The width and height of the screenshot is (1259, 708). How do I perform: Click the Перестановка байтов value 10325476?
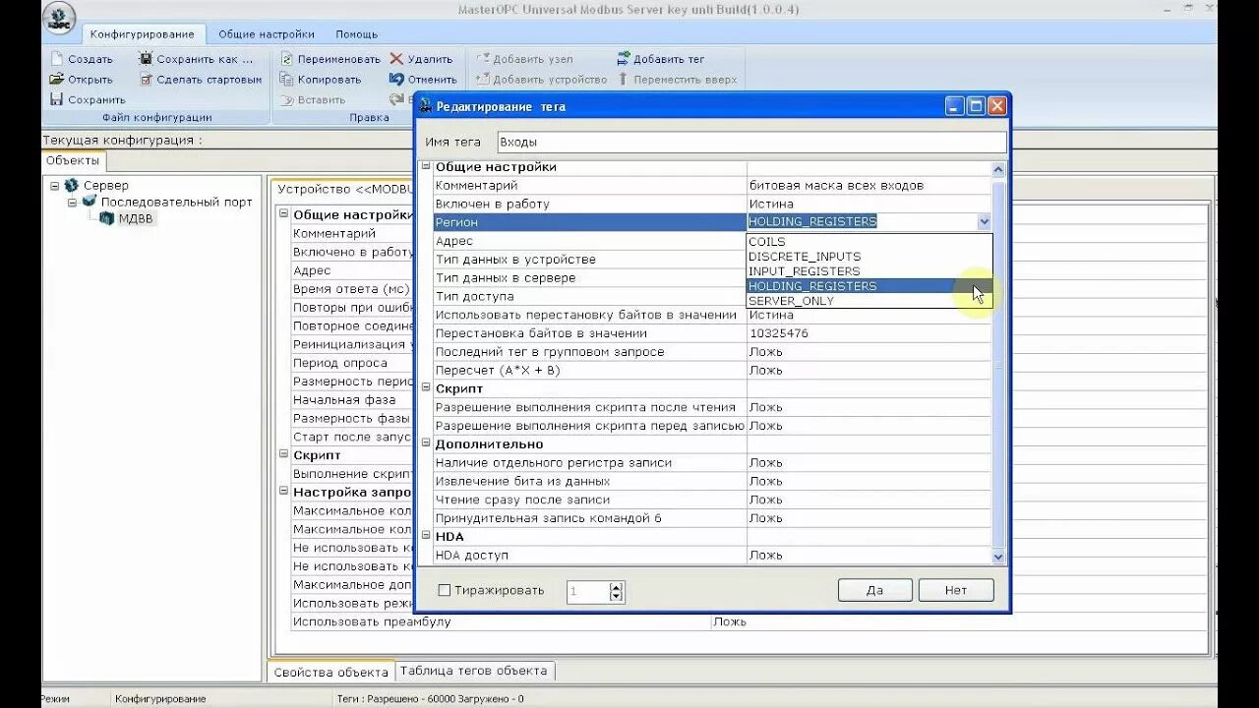779,333
